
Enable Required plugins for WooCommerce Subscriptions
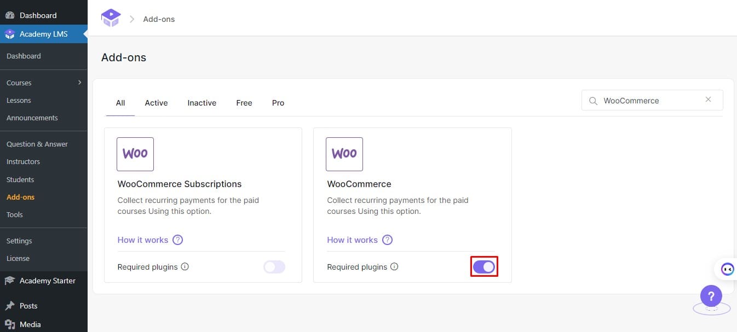click(x=274, y=266)
